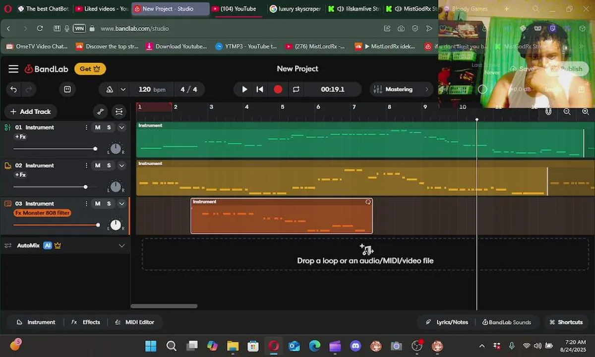The height and width of the screenshot is (357, 595).
Task: Click Add Track button
Action: (x=31, y=112)
